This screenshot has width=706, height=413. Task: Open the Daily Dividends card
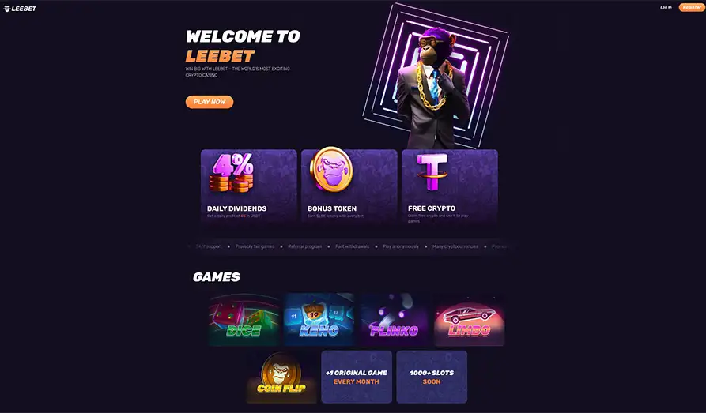pos(249,186)
